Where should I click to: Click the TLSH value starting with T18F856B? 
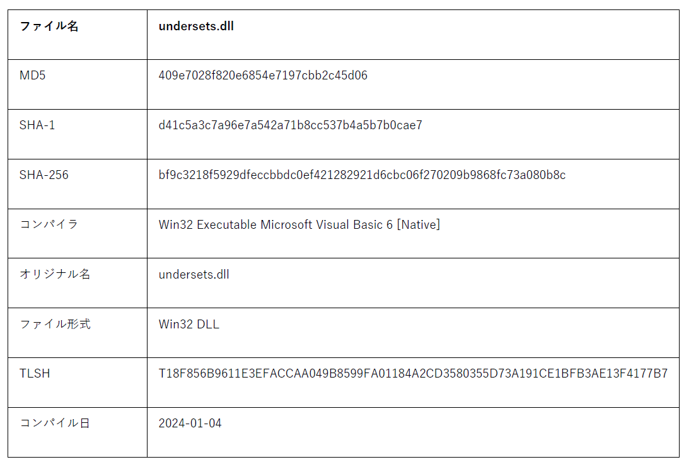pos(413,374)
